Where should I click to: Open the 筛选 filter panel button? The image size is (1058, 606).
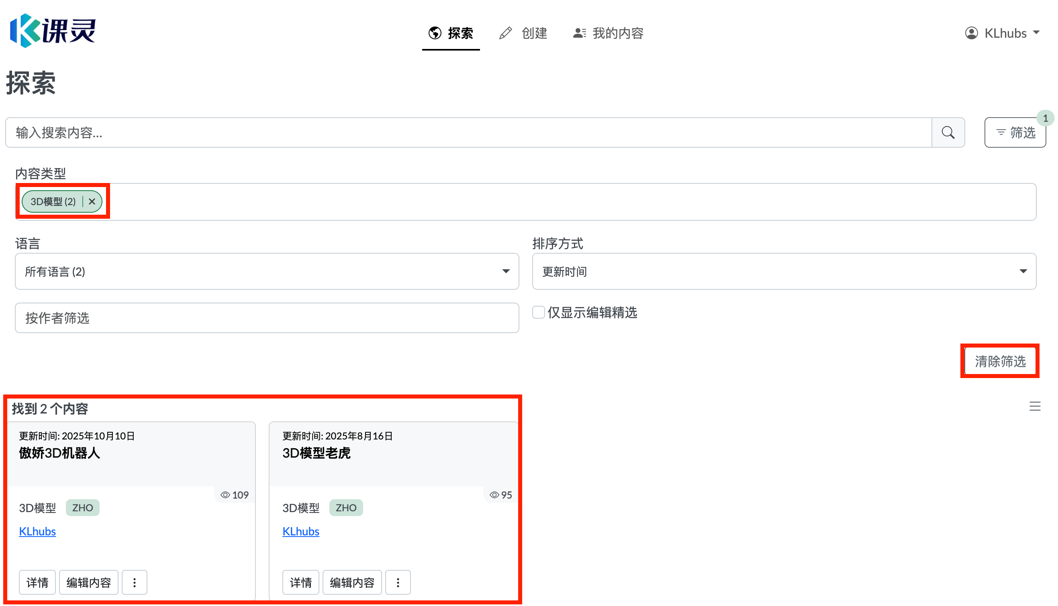[x=1015, y=133]
